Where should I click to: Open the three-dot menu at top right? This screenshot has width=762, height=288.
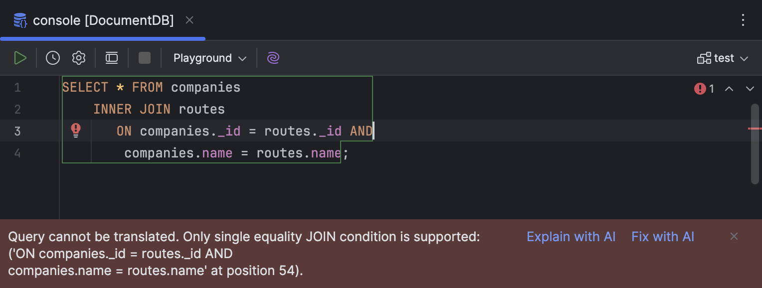tap(743, 20)
